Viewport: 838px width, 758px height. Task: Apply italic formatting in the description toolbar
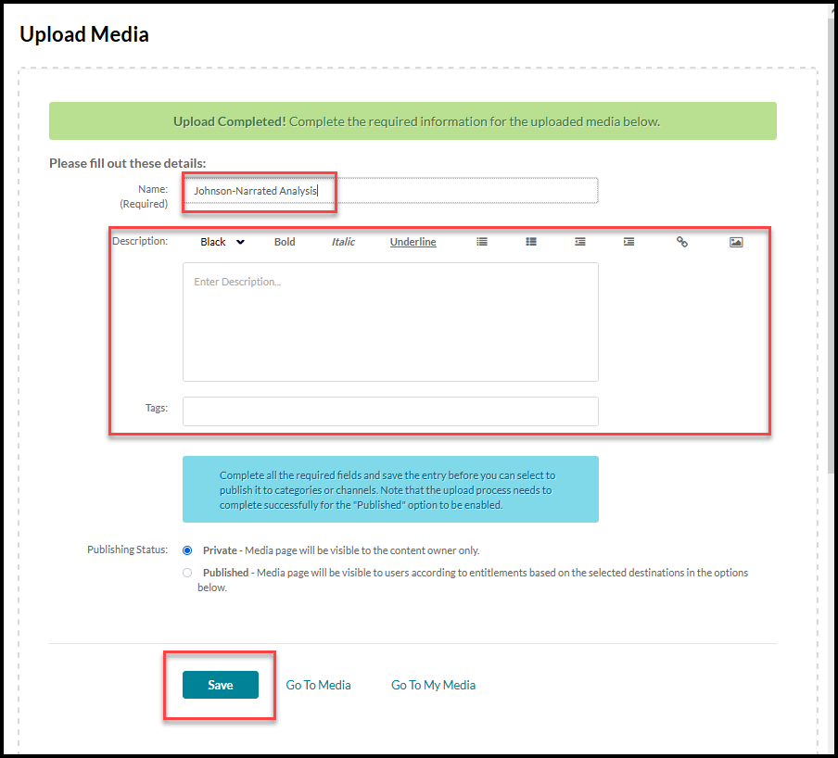coord(342,242)
